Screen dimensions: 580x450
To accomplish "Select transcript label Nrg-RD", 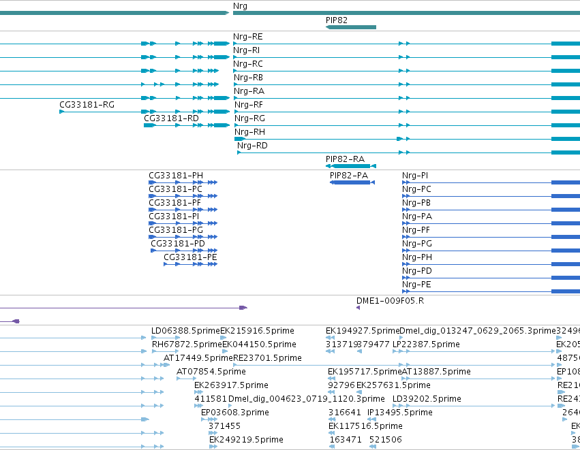I will pos(252,146).
